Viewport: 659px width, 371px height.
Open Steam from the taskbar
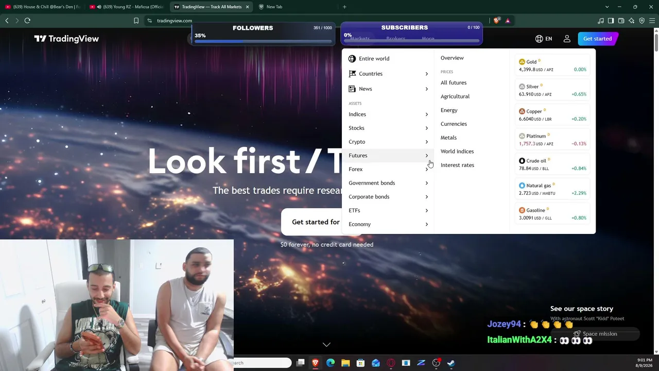tap(451, 363)
